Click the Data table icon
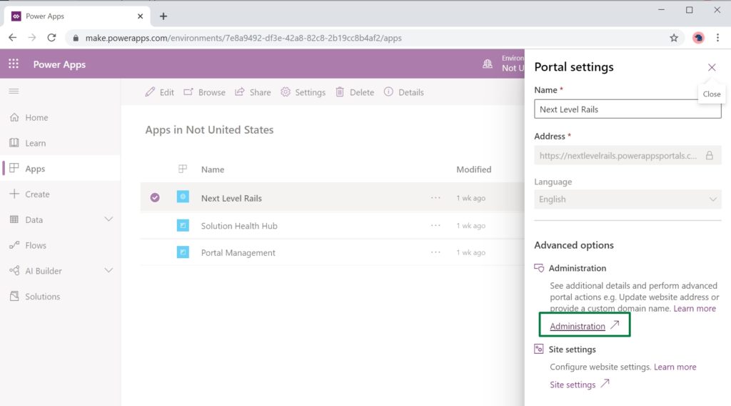This screenshot has width=731, height=406. point(14,219)
